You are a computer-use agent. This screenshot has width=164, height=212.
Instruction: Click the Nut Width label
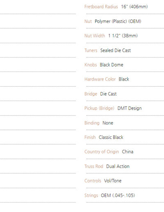95,36
